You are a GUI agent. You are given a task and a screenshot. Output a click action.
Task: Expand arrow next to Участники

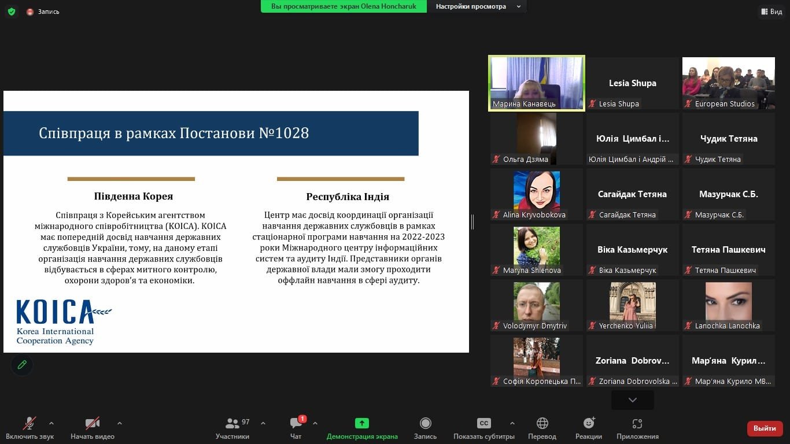click(x=263, y=423)
